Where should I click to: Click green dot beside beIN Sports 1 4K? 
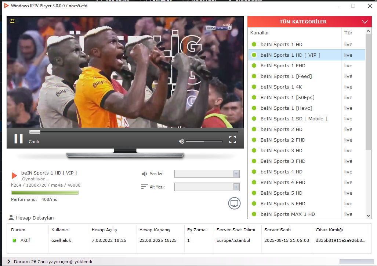tap(254, 87)
